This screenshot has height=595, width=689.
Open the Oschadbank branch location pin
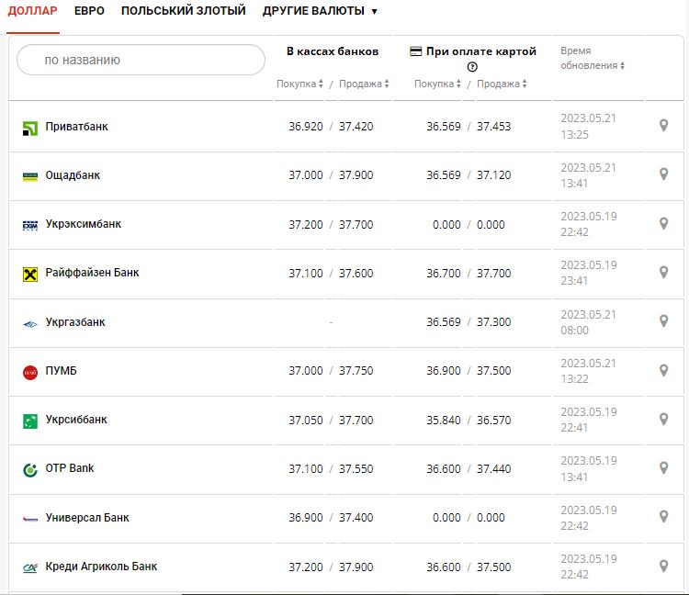[x=663, y=174]
